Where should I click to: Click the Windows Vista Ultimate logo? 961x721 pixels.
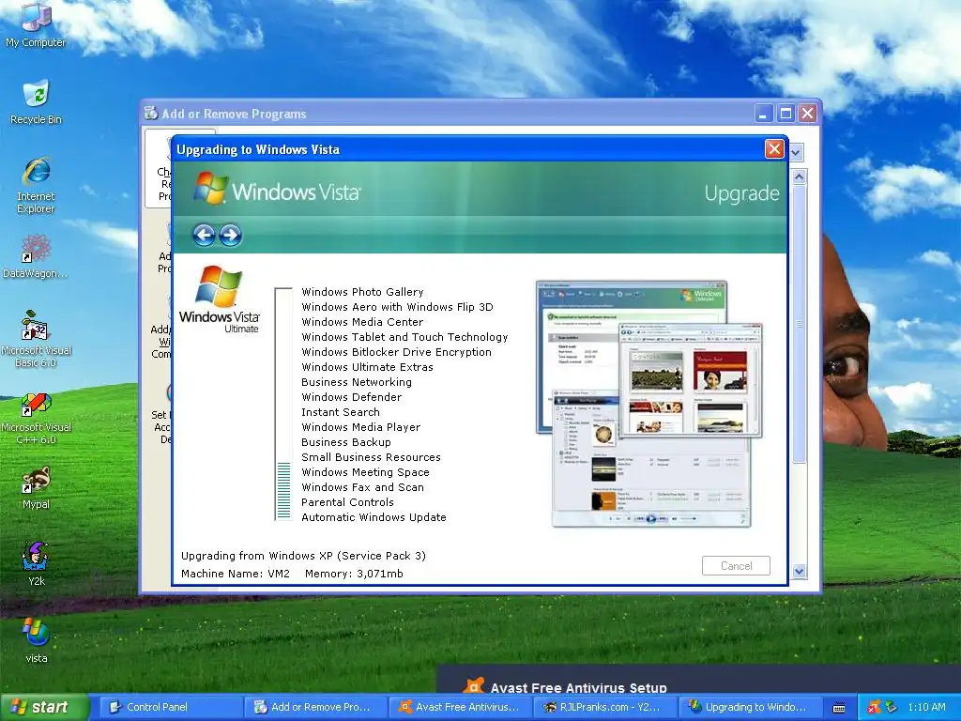(220, 299)
